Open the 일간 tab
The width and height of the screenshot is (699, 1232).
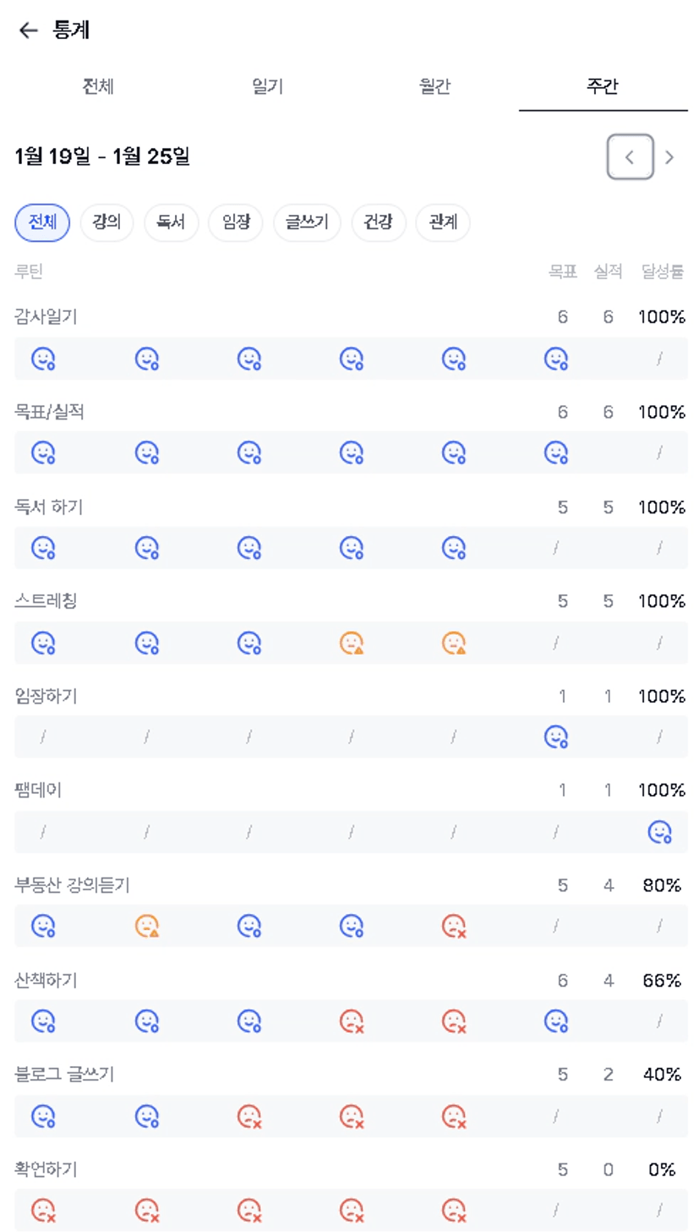[x=267, y=86]
